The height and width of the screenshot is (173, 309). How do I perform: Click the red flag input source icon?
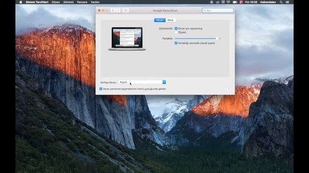[x=241, y=2]
